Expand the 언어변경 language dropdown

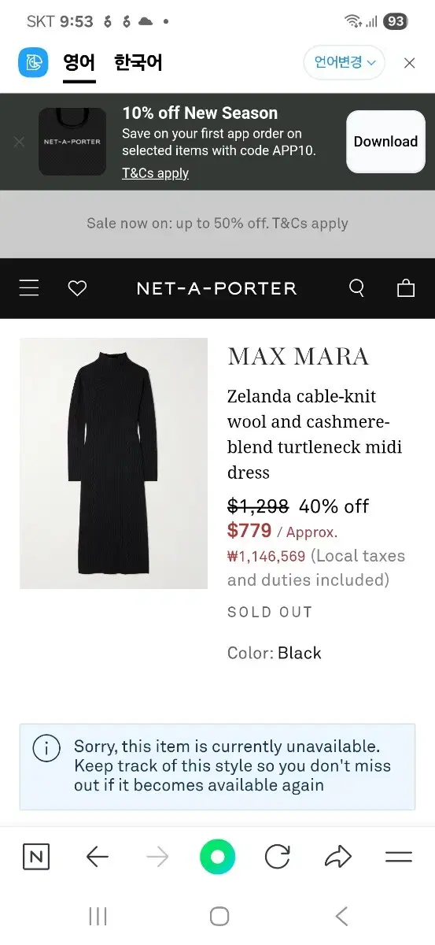[x=345, y=62]
